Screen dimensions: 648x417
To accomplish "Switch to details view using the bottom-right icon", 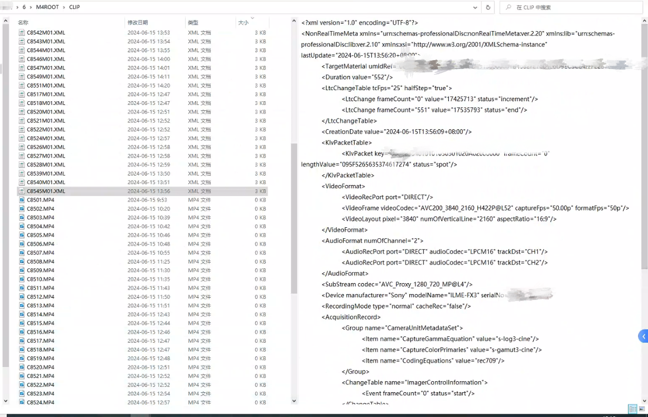I will click(x=632, y=409).
